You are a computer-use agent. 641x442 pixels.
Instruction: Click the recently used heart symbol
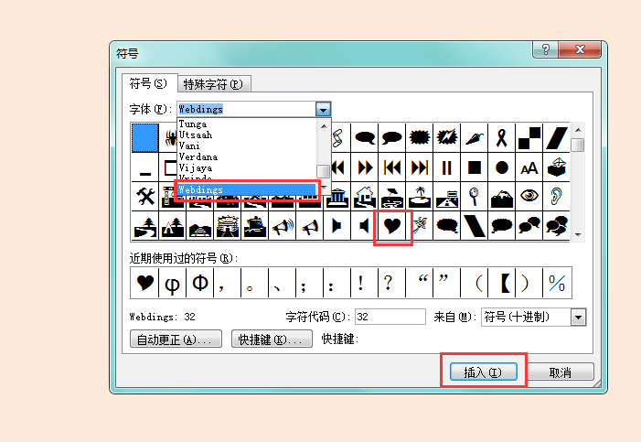[144, 283]
